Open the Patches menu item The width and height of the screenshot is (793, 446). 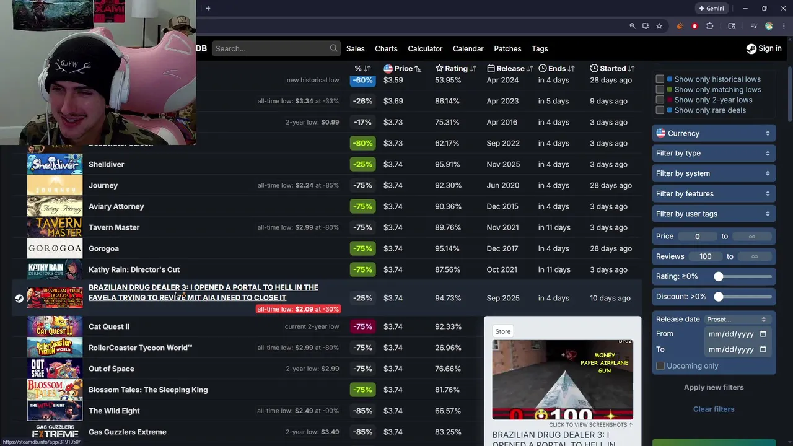coord(507,48)
